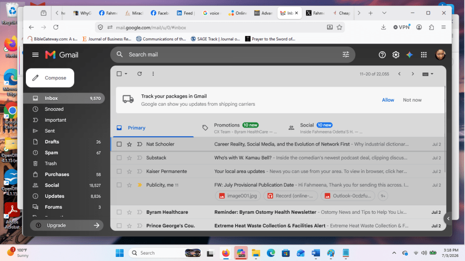465x261 pixels.
Task: Open Gmail main menu hamburger icon
Action: 35,55
